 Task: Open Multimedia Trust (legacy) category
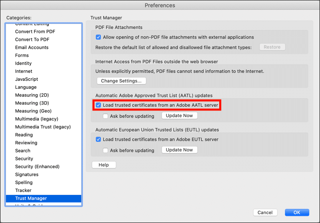[43, 127]
